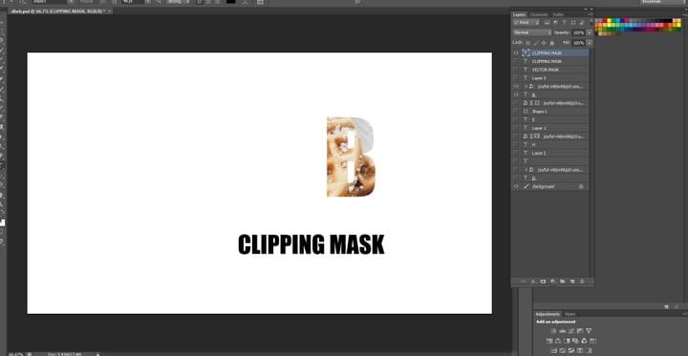Add a Channel Mixer adjustment

coord(584,341)
